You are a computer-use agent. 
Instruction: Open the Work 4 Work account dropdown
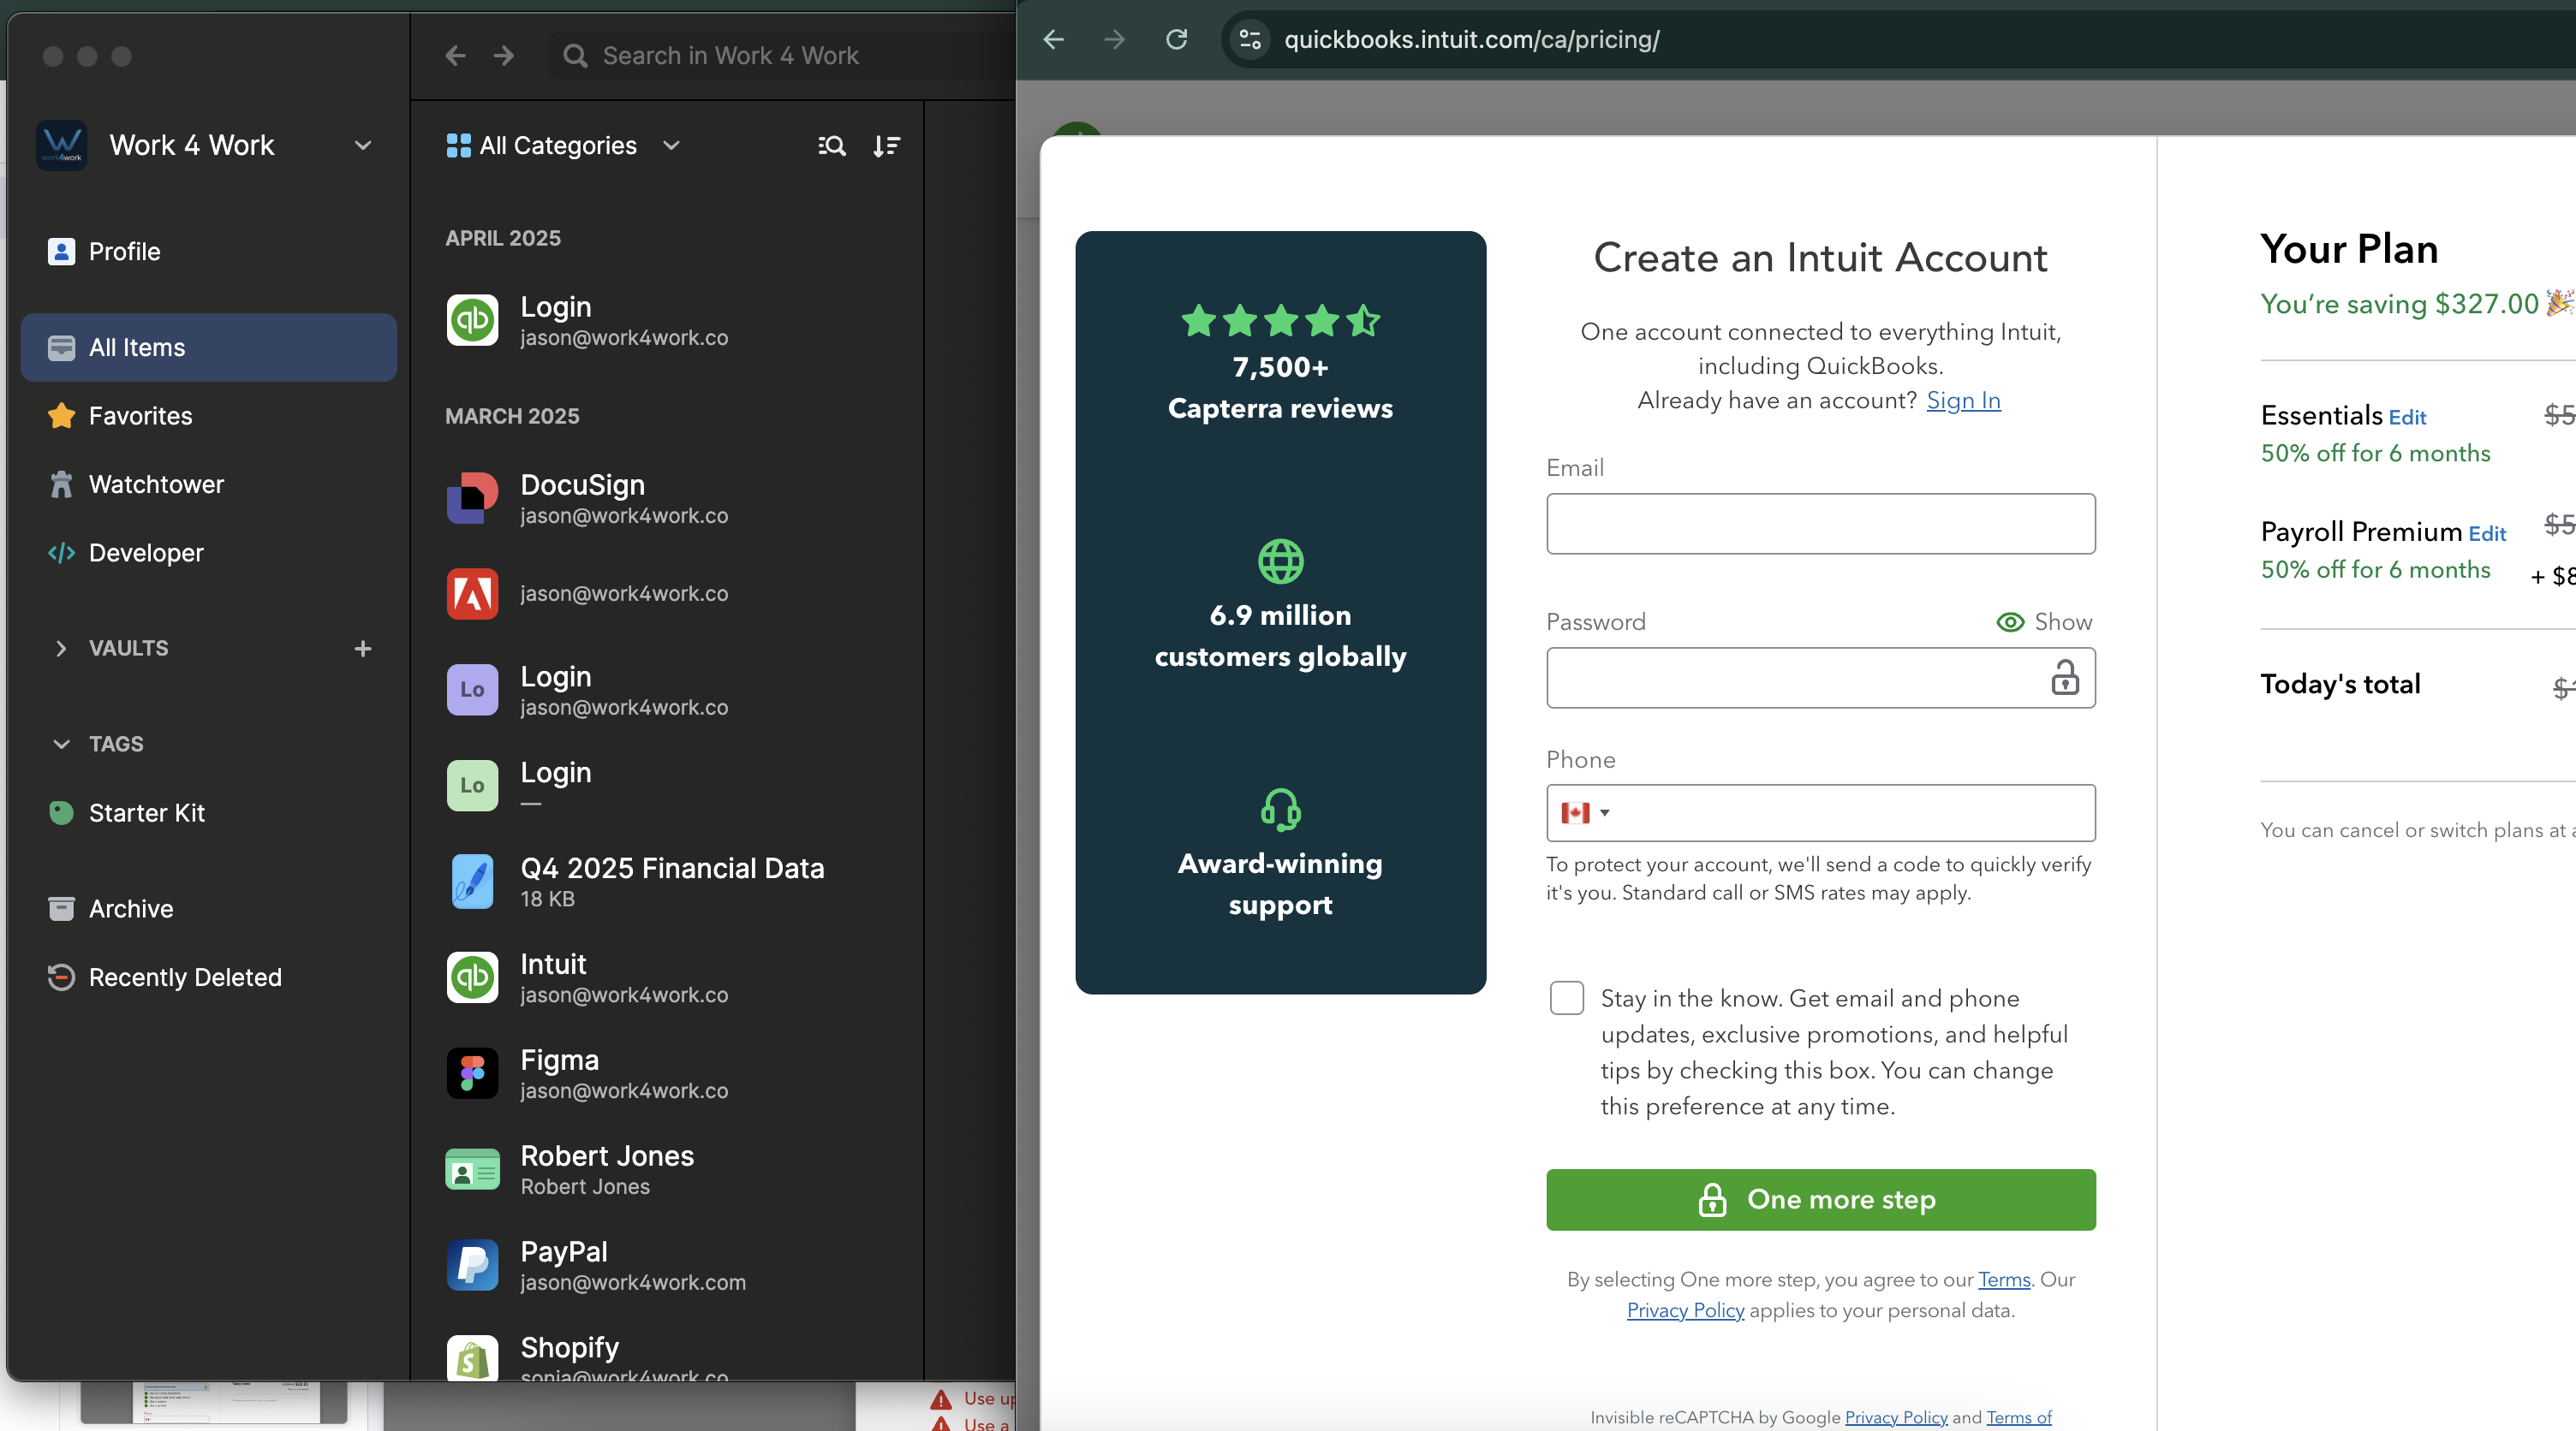point(363,145)
